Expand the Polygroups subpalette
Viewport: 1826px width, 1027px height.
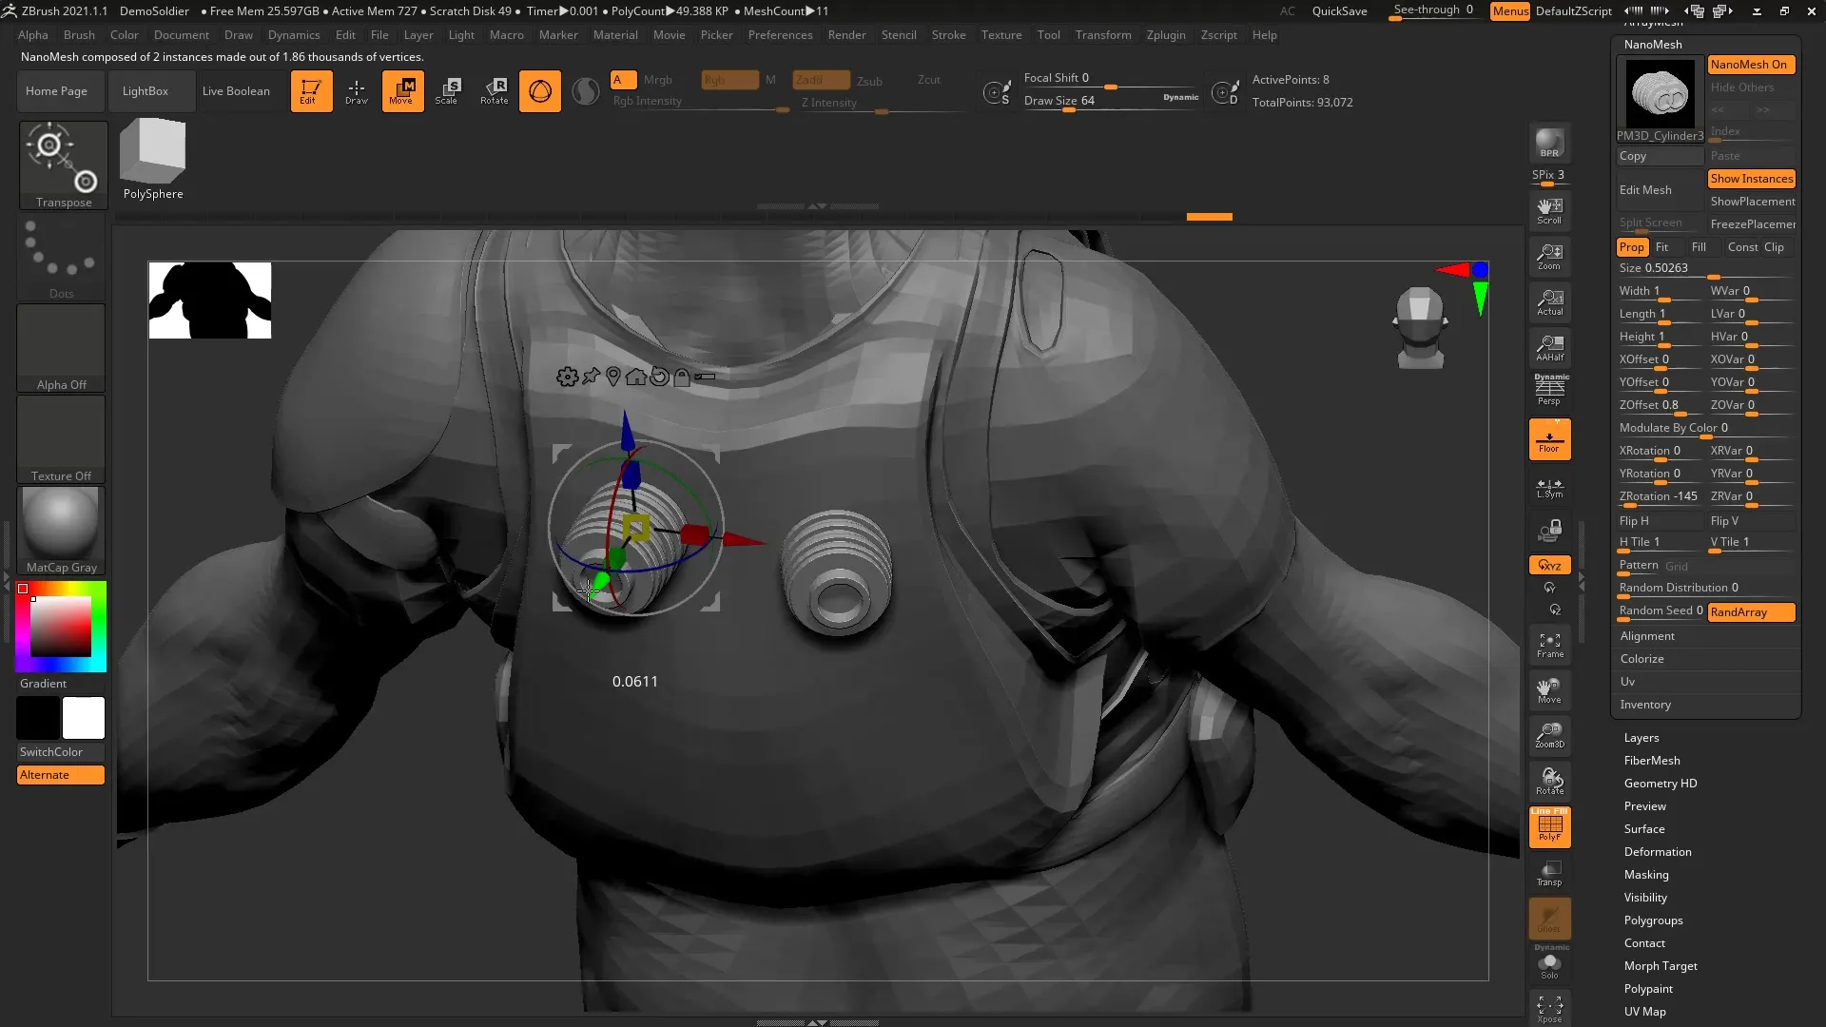(x=1654, y=920)
